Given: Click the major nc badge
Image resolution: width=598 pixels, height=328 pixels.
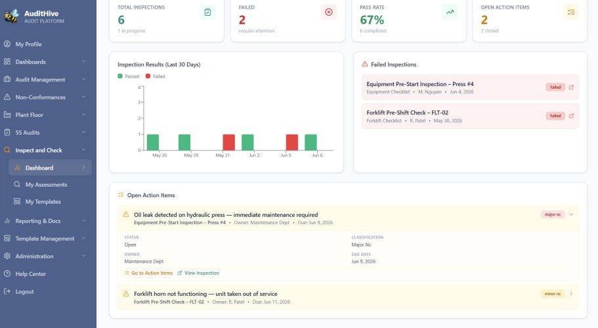Looking at the screenshot, I should click(x=553, y=214).
